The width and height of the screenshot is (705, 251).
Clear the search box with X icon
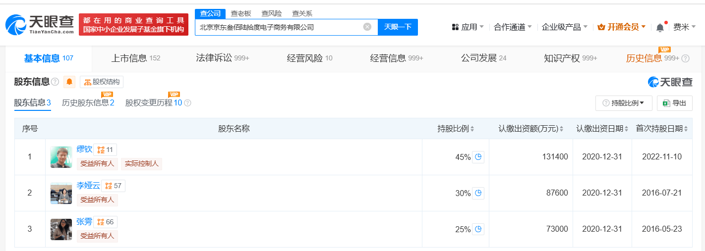point(367,27)
